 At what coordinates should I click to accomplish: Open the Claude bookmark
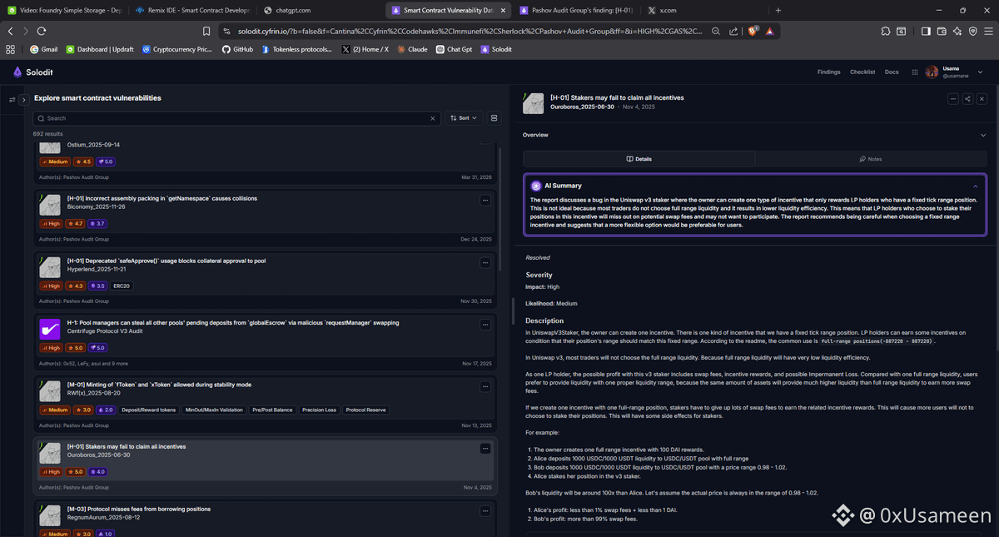tap(412, 49)
